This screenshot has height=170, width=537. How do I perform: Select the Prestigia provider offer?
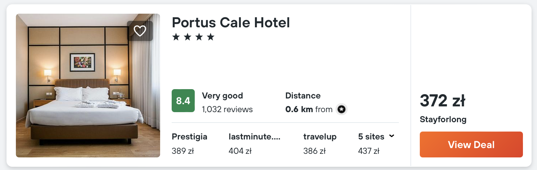pos(190,137)
